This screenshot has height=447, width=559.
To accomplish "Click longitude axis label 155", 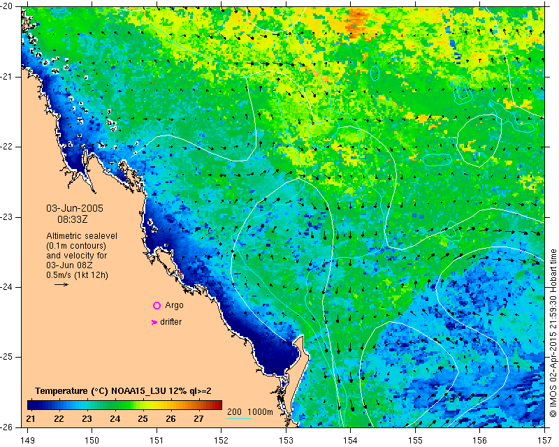I will tap(415, 441).
